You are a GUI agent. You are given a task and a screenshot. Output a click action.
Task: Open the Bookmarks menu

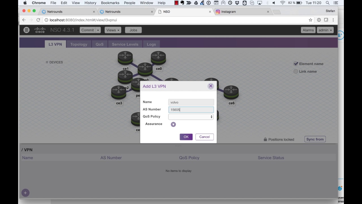[x=110, y=3]
